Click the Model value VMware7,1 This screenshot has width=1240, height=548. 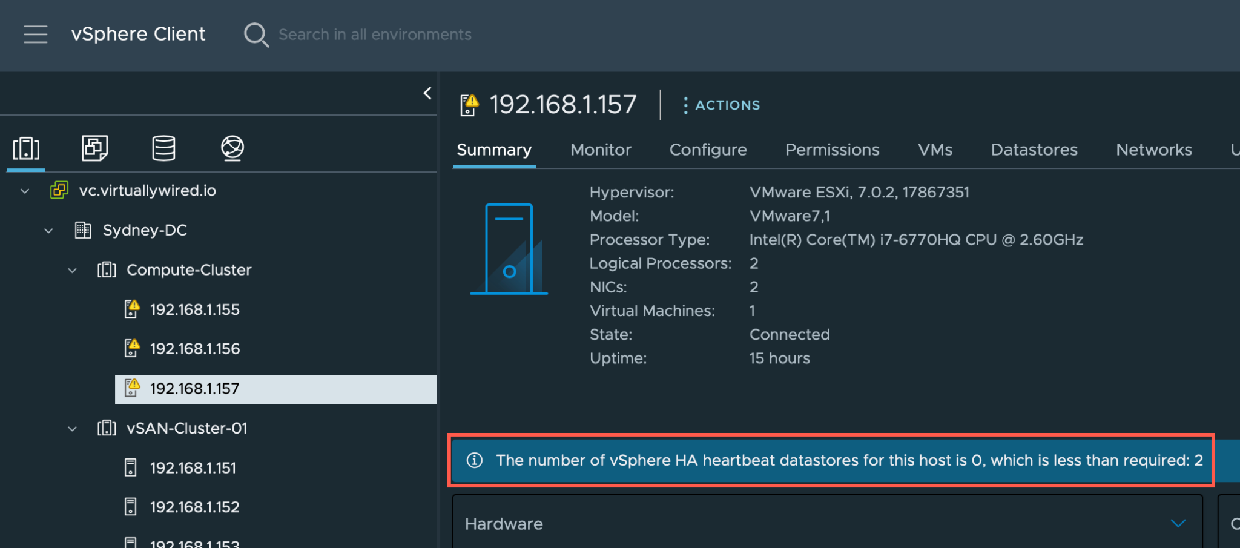click(x=790, y=216)
